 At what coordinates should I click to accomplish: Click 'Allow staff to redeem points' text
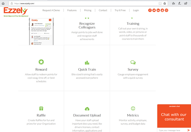41,78
